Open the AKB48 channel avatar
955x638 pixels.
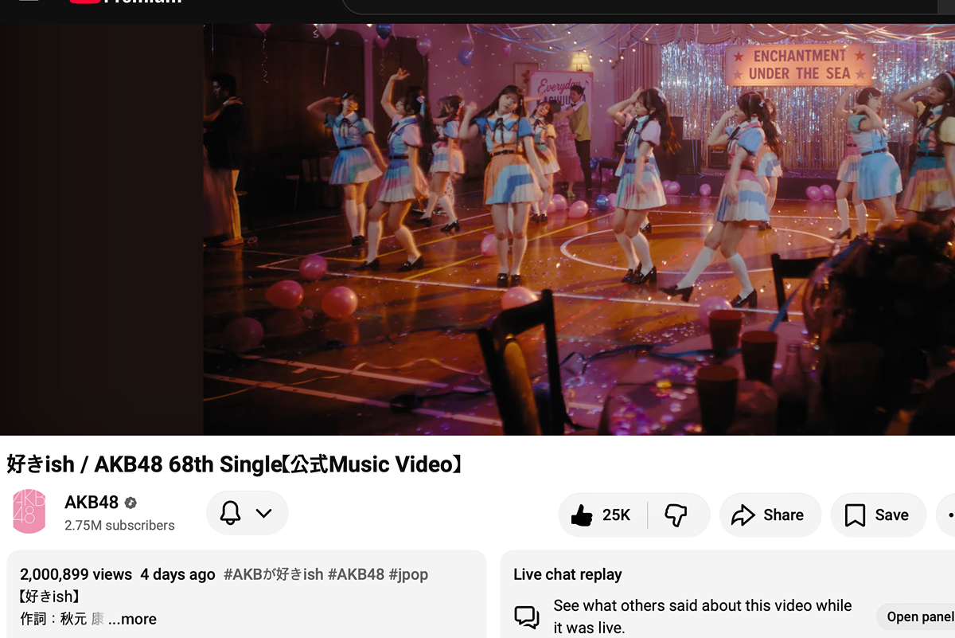click(29, 511)
